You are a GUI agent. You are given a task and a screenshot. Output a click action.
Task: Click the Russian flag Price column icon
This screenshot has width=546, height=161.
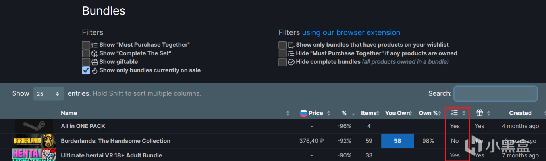(x=304, y=113)
